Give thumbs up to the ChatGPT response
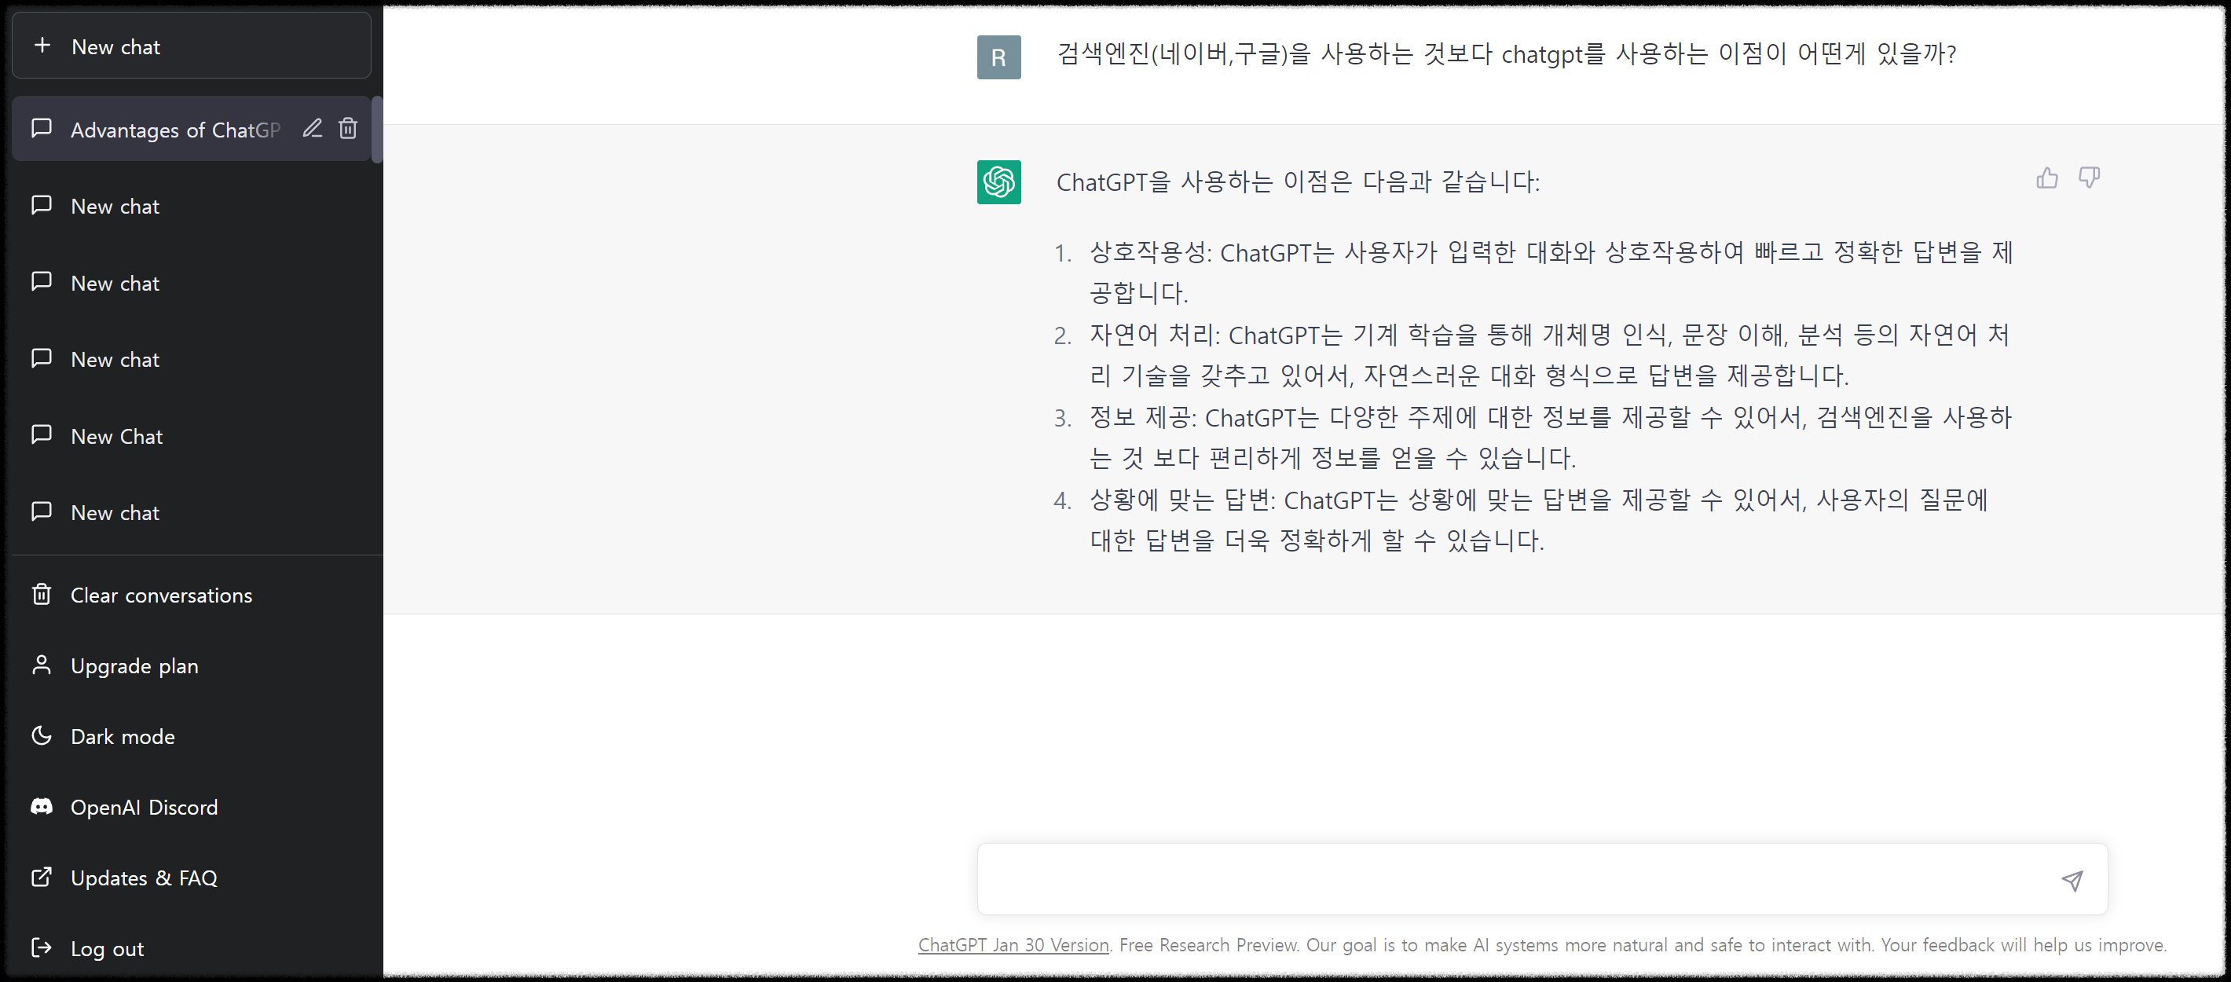2231x982 pixels. click(2046, 178)
